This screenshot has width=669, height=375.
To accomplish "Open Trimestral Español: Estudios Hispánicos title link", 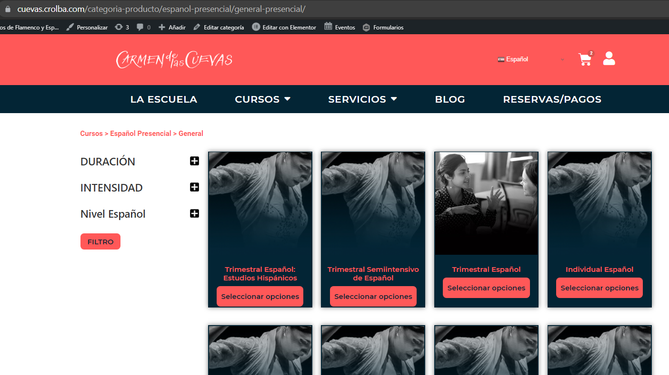I will 260,274.
